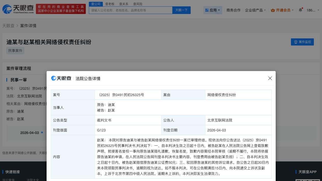
Task: Click the blue 天眼一下 search button
Action: (181, 10)
